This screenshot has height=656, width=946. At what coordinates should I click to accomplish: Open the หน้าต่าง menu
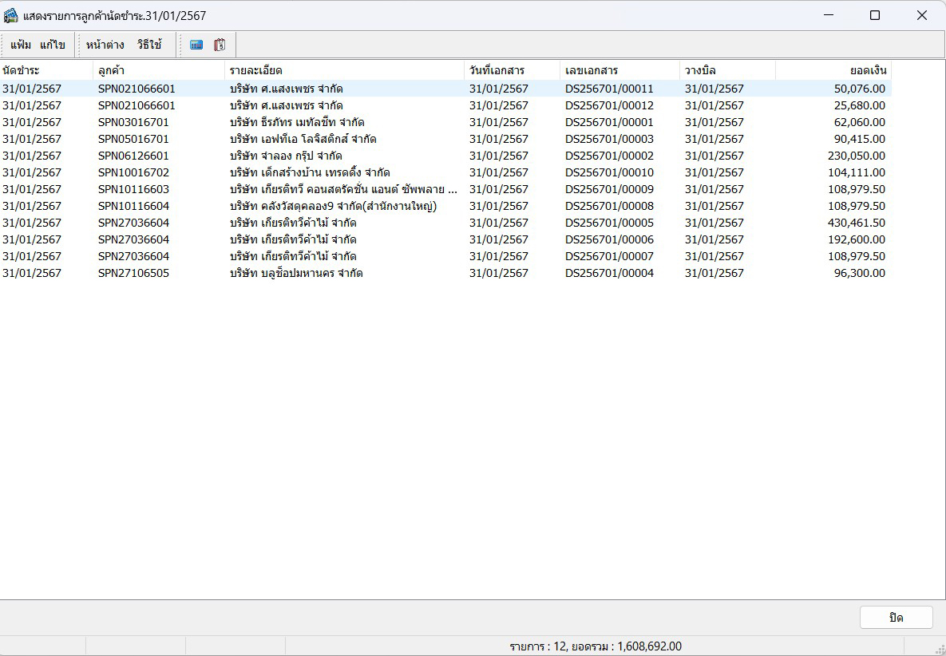coord(105,45)
